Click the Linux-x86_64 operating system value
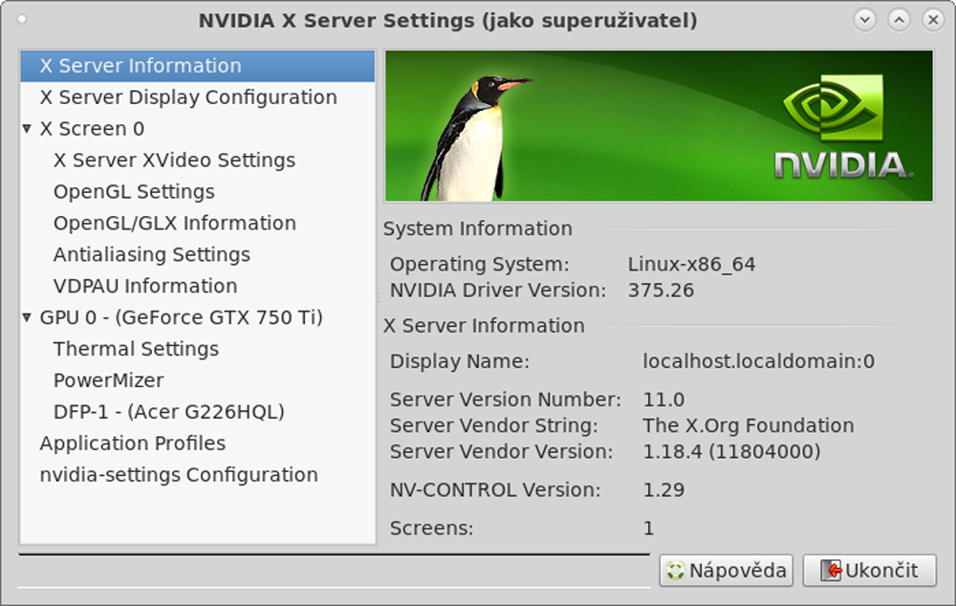 (691, 265)
